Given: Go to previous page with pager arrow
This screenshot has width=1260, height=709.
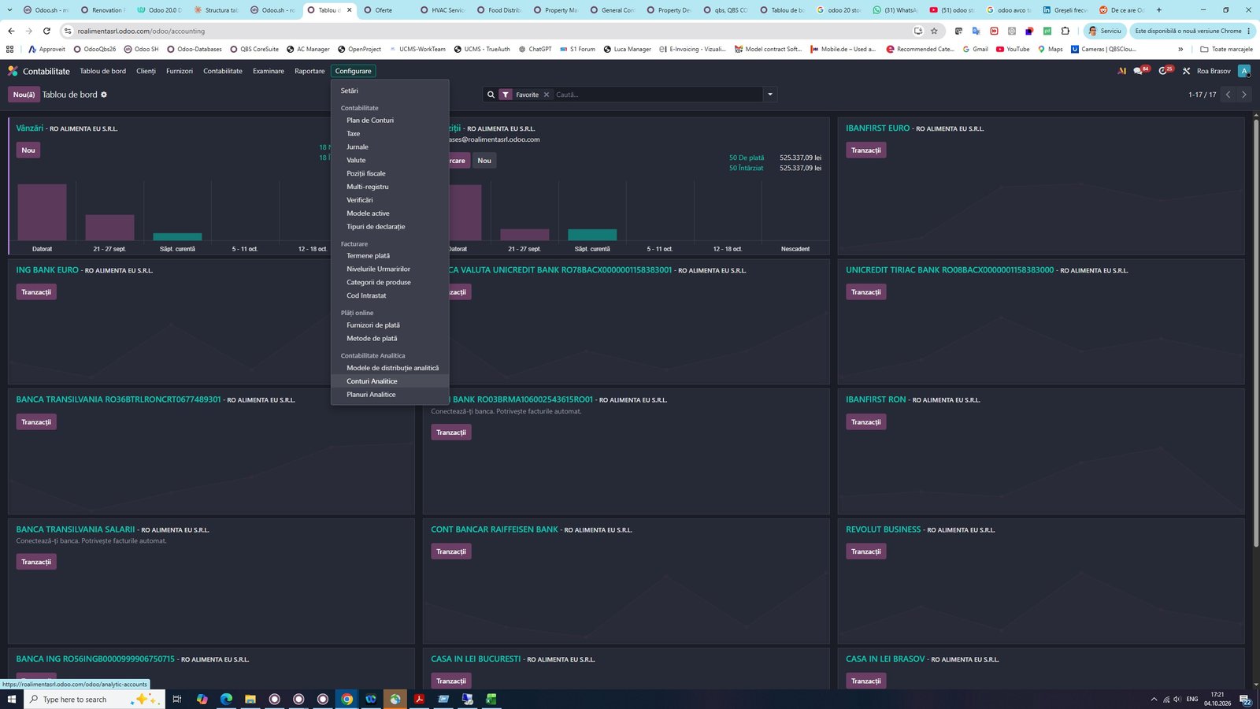Looking at the screenshot, I should 1228,95.
